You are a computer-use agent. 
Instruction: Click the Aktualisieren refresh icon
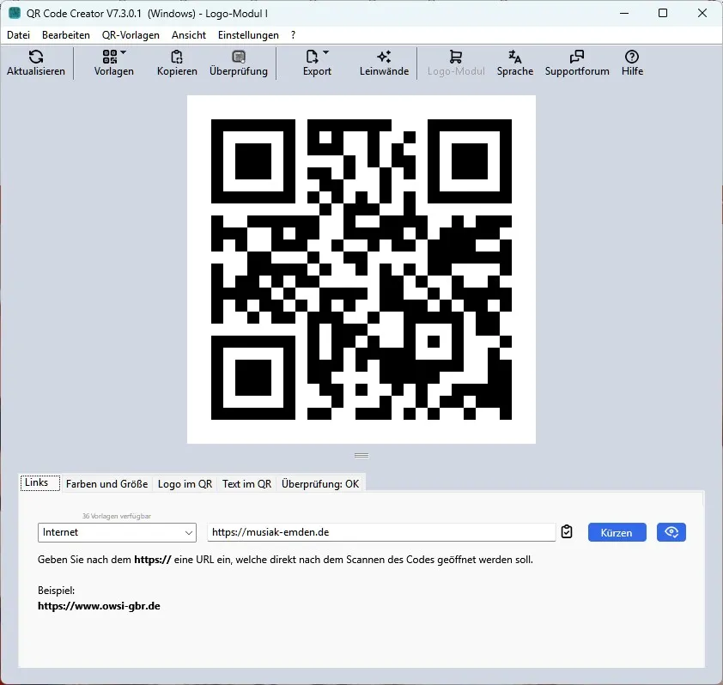pos(36,57)
